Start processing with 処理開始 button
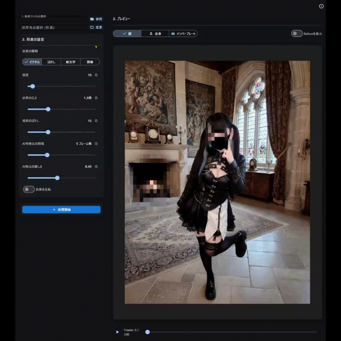The height and width of the screenshot is (341, 341). click(61, 210)
